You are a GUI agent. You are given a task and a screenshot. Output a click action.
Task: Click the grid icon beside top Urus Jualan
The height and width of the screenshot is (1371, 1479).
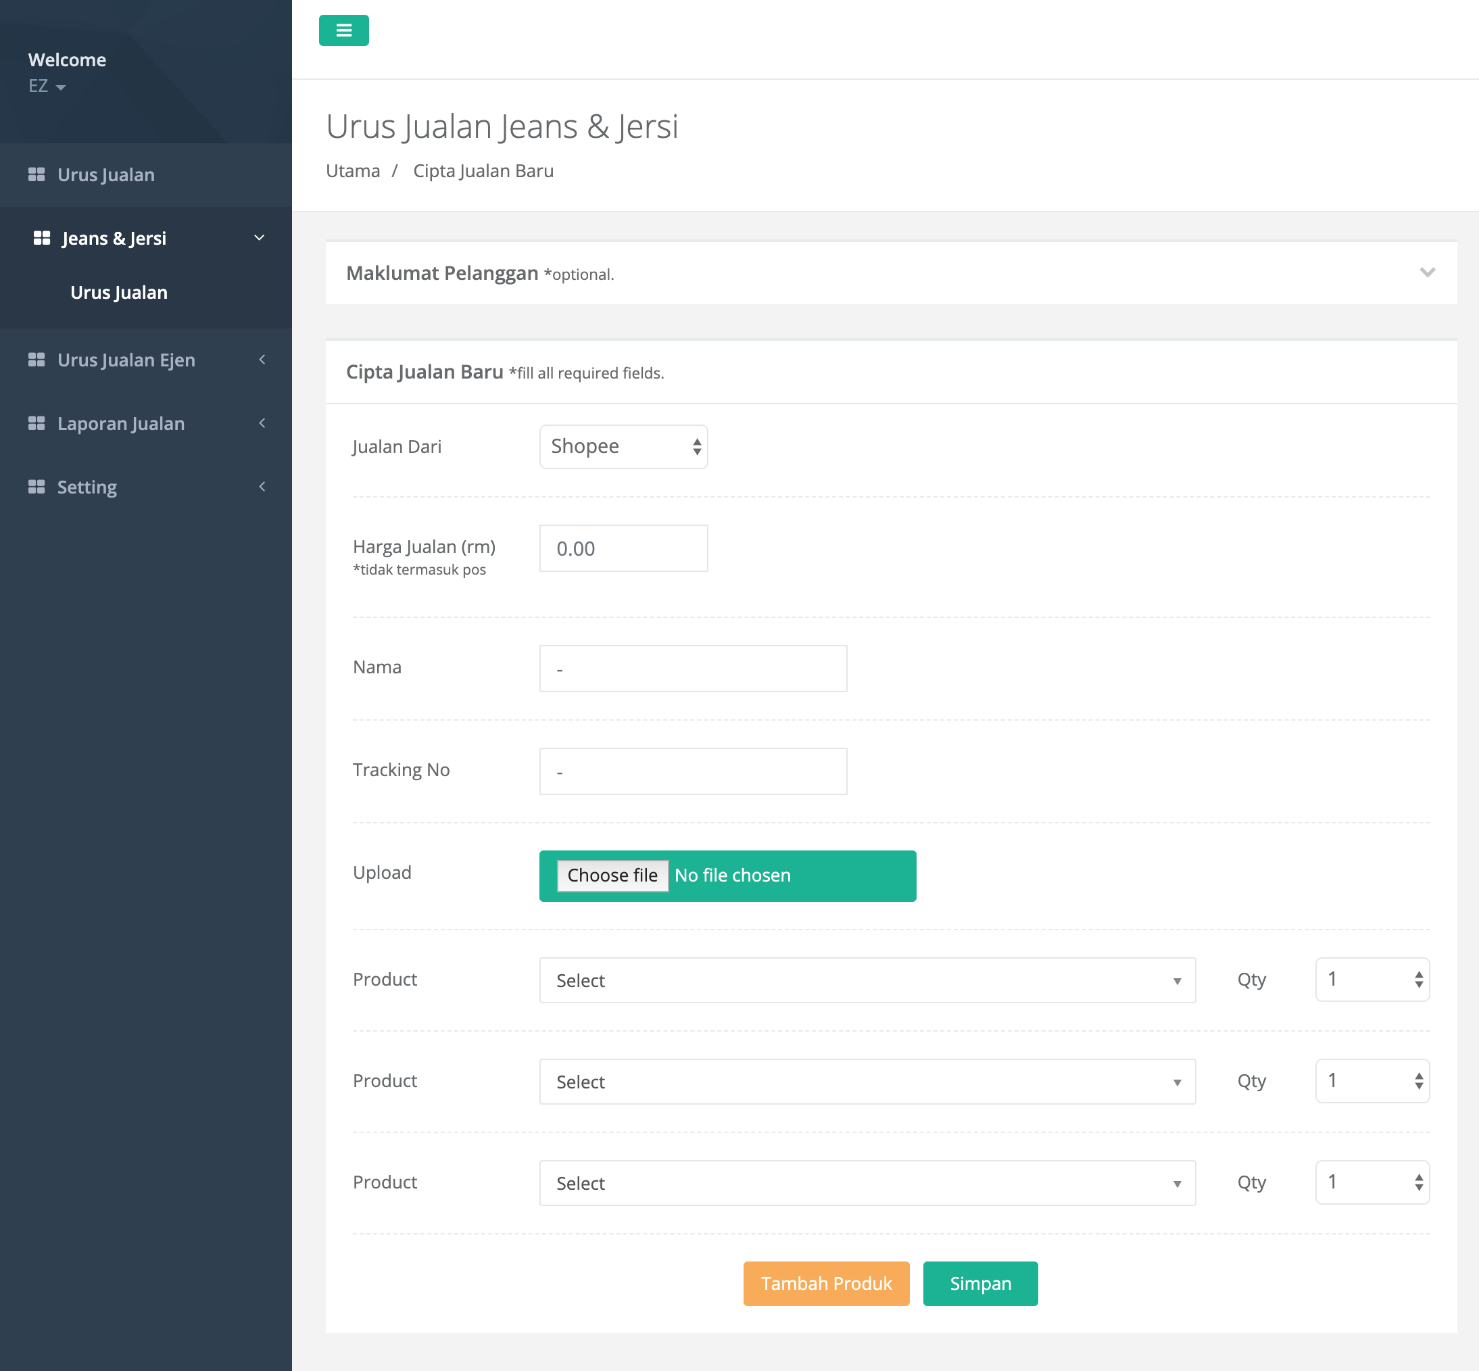pyautogui.click(x=37, y=174)
